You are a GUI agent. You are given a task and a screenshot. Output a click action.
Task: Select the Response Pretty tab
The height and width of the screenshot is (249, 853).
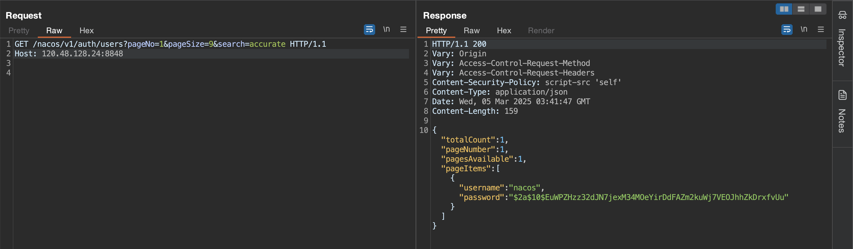[x=436, y=30]
